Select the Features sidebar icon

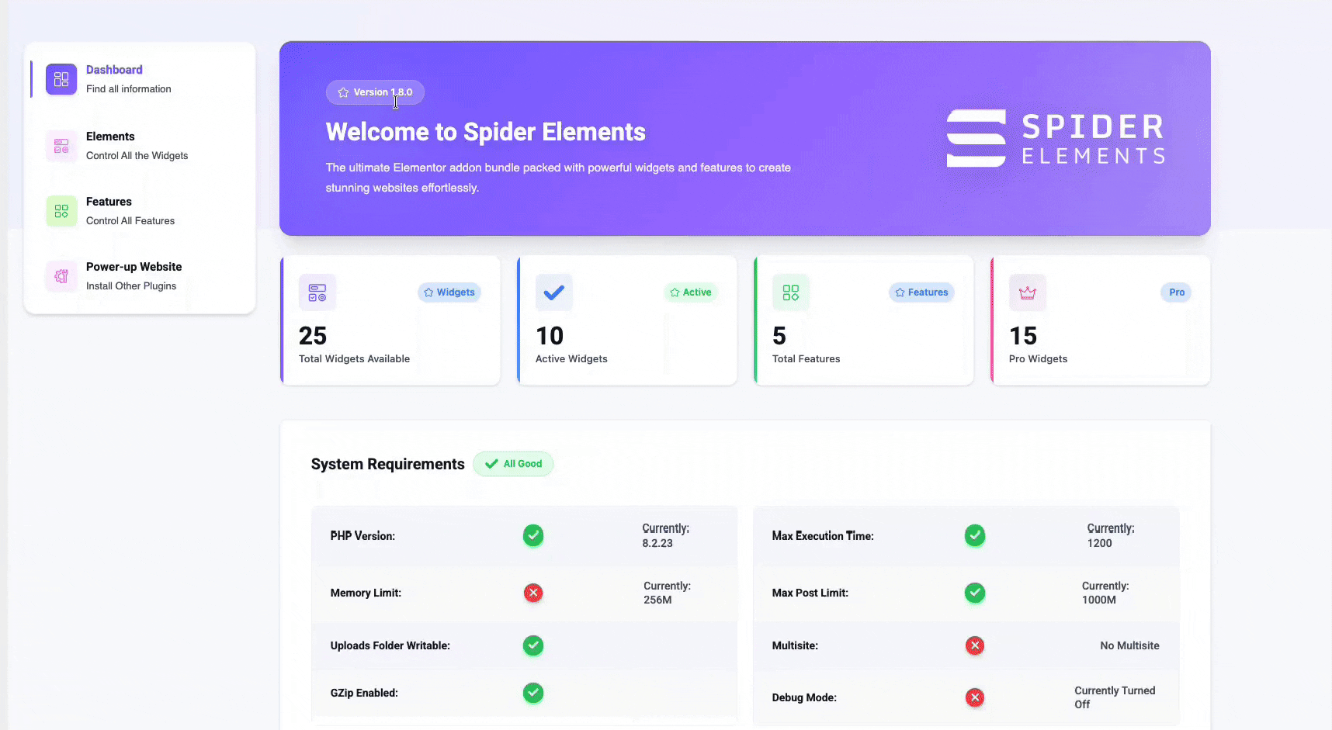click(61, 211)
